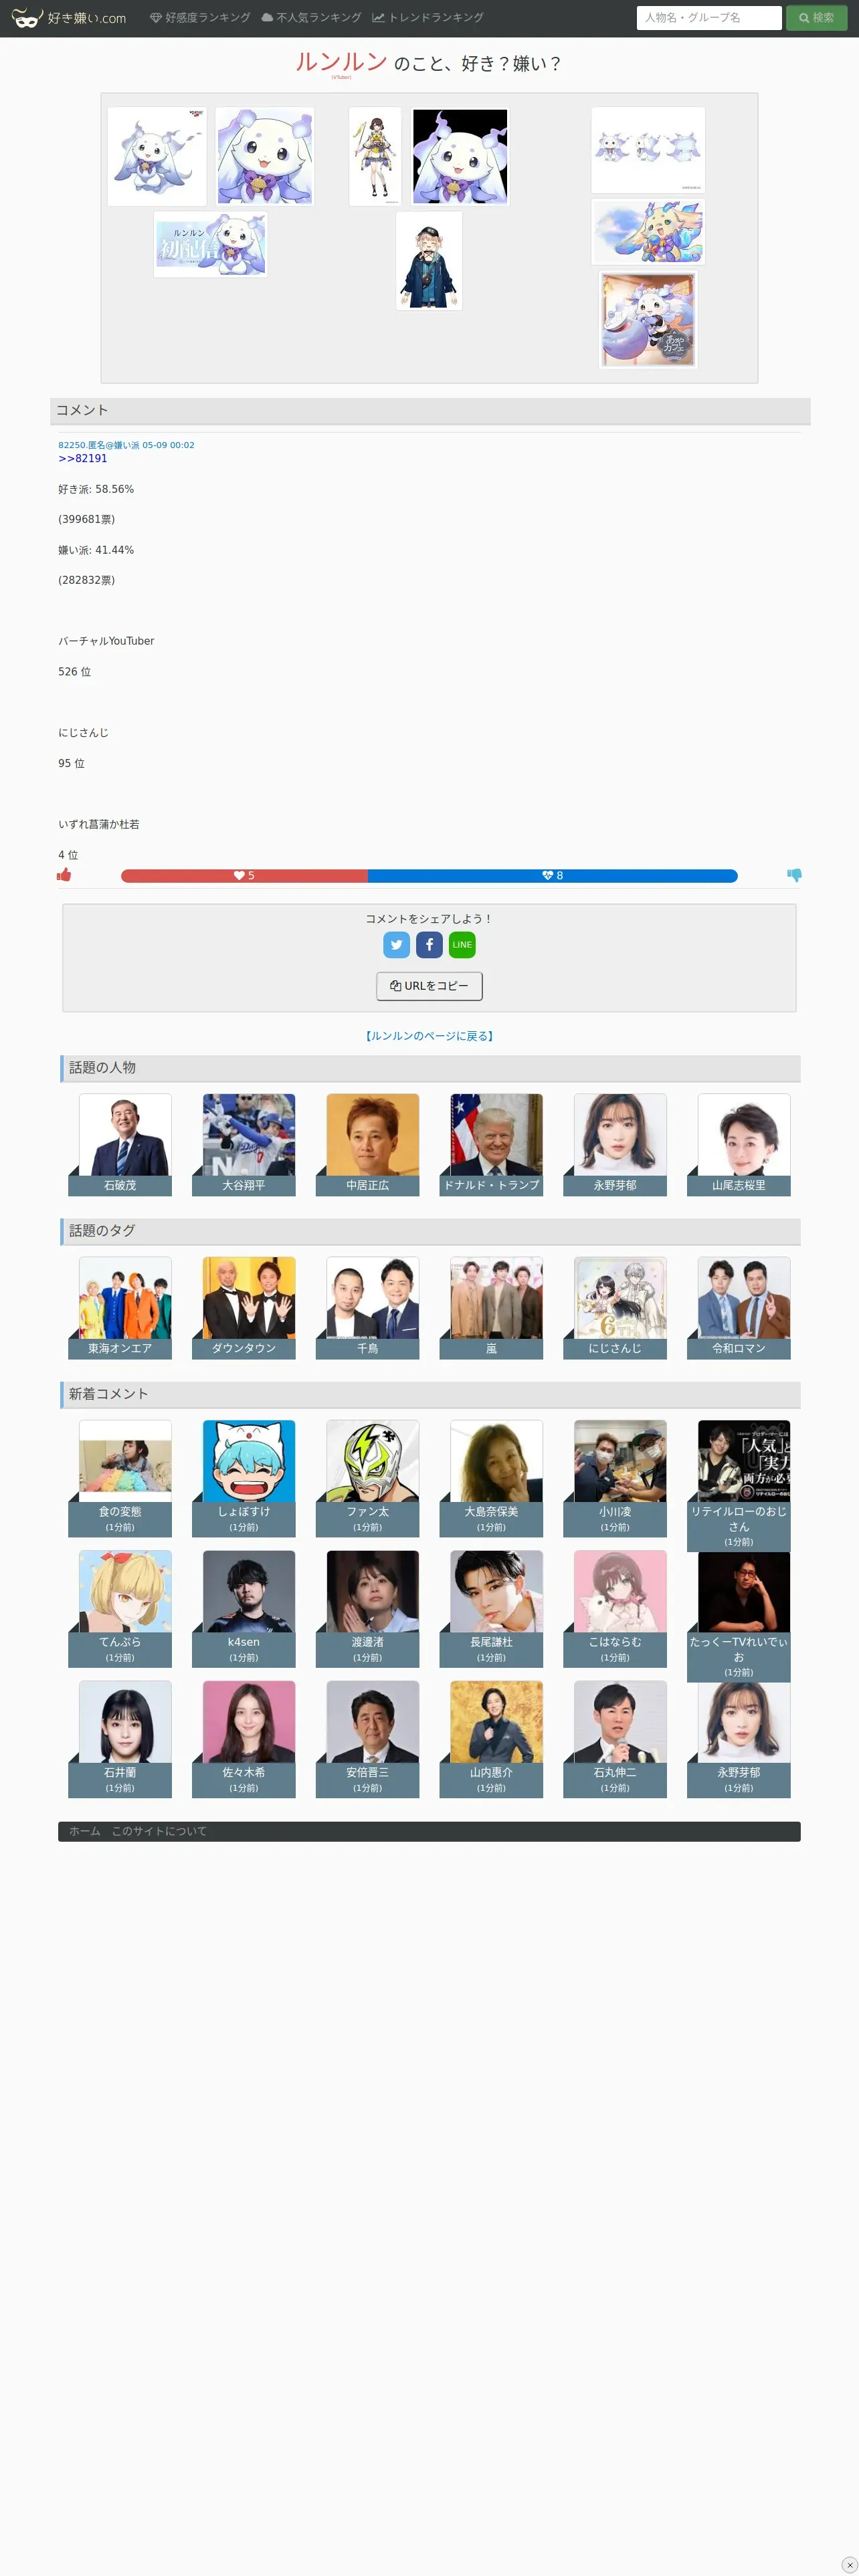Open the 石破茂 person card
This screenshot has height=2576, width=859.
click(x=120, y=1144)
